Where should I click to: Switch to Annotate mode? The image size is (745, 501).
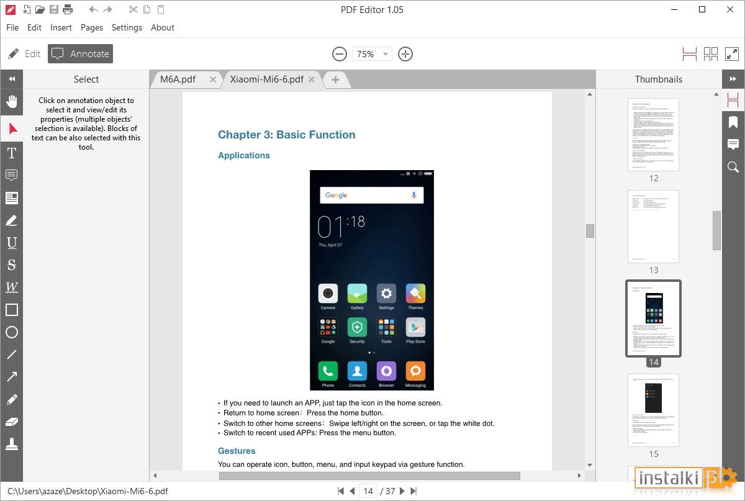80,54
